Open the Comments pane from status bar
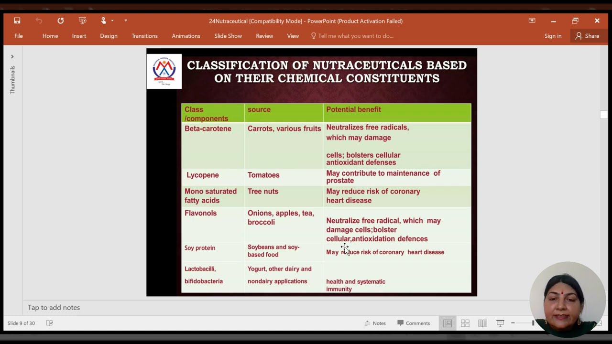Screen dimensions: 612x344 413,323
